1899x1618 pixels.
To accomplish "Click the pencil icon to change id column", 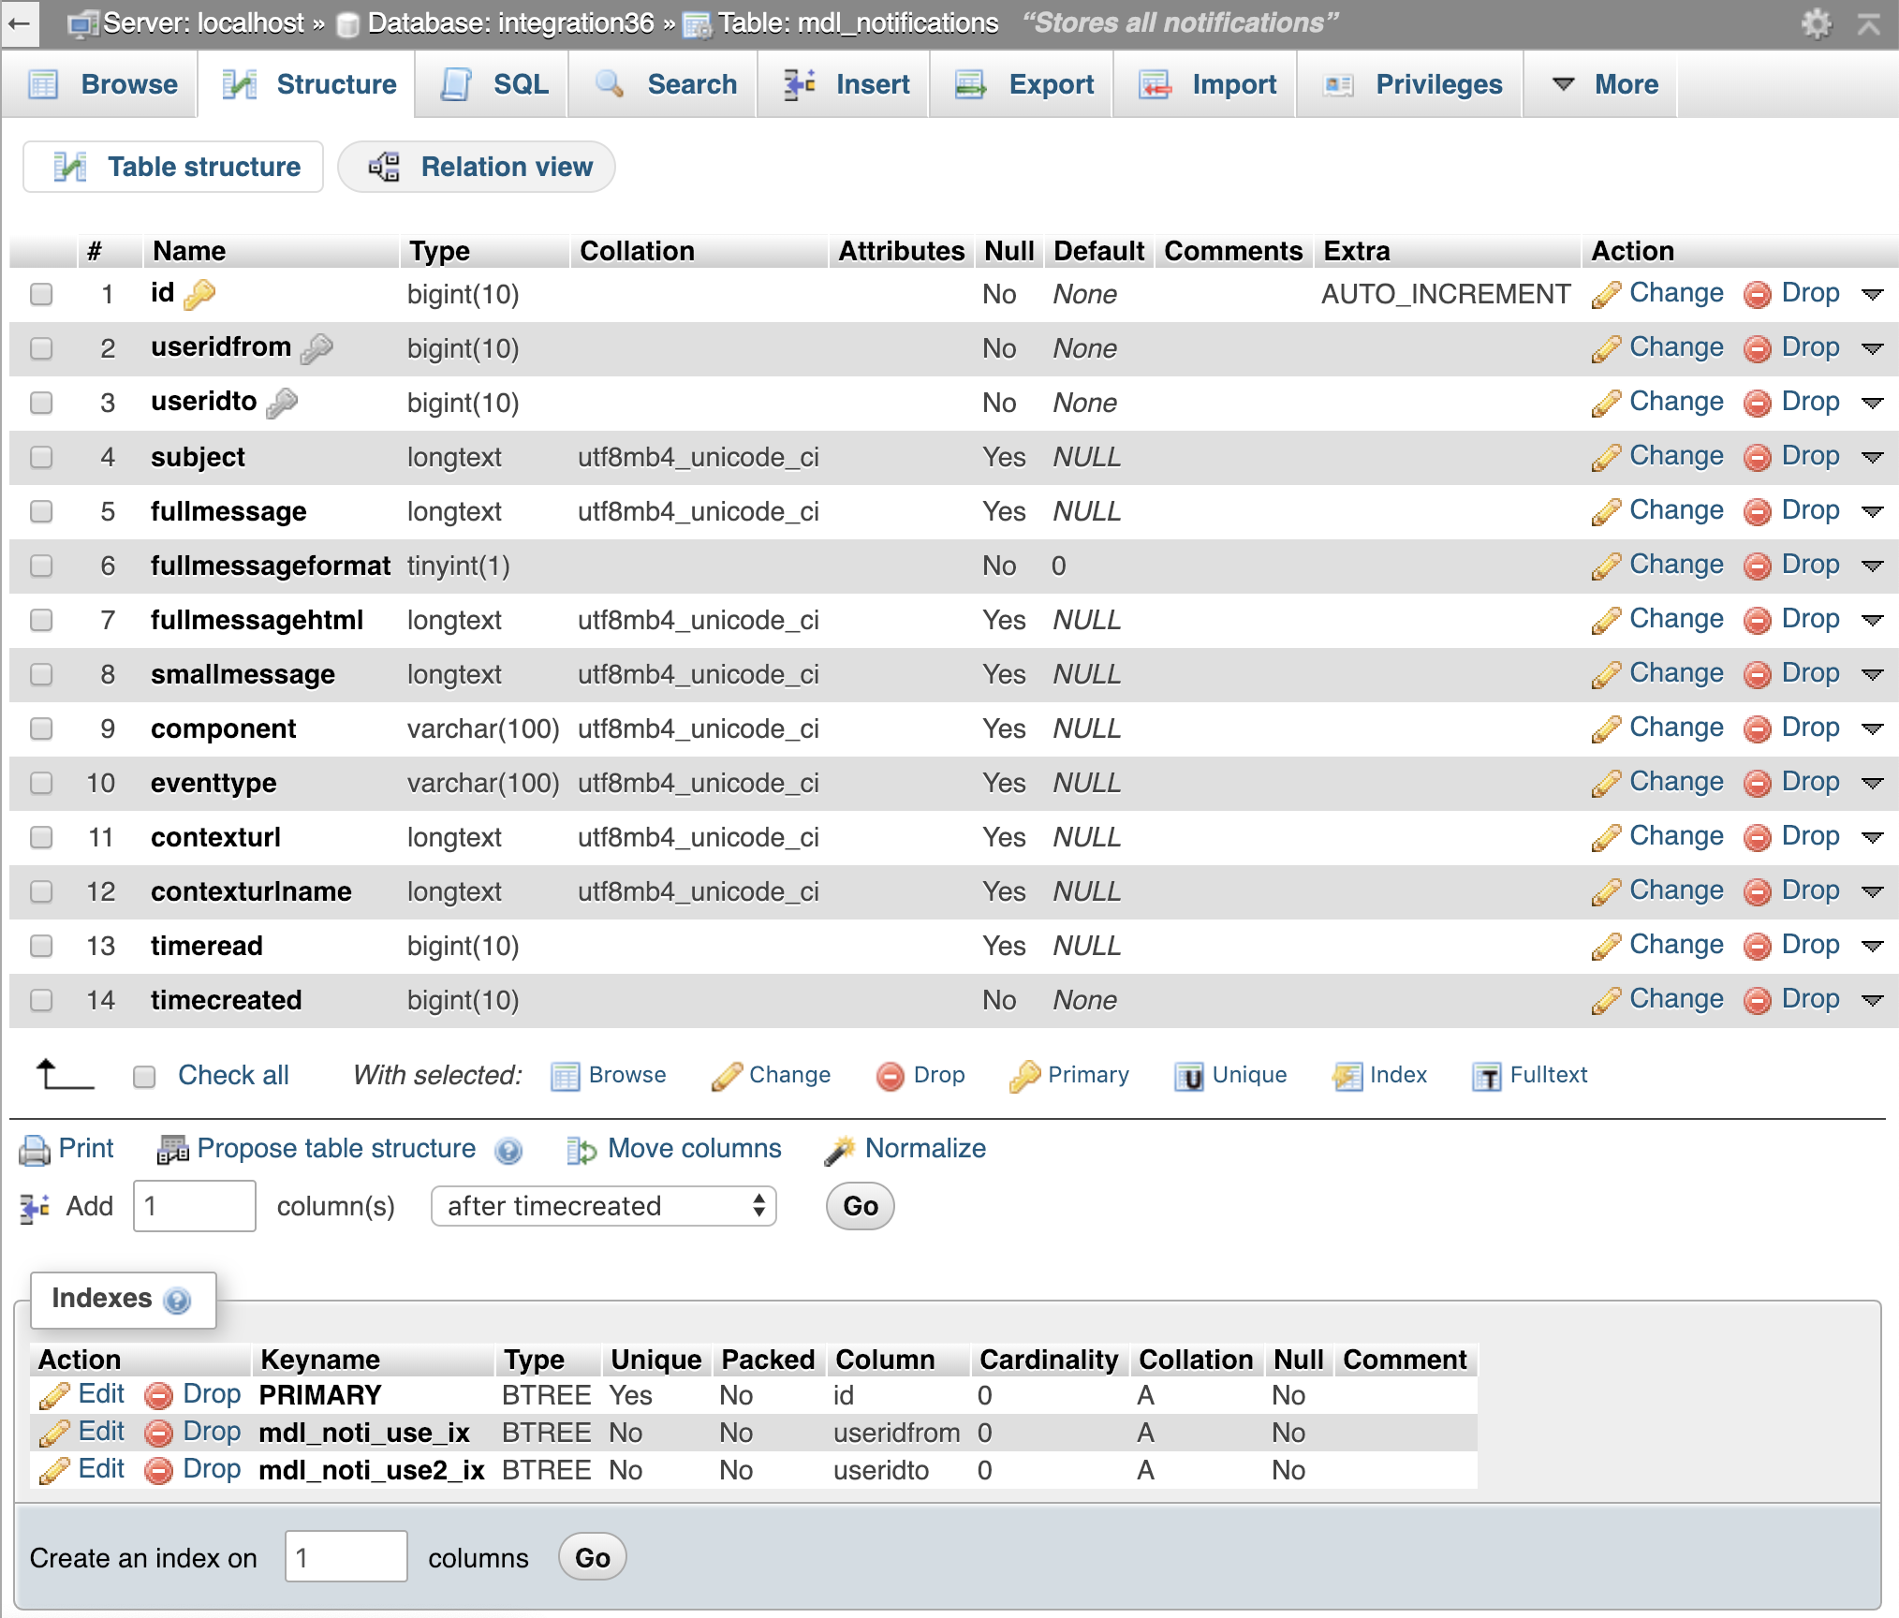I will pos(1606,294).
